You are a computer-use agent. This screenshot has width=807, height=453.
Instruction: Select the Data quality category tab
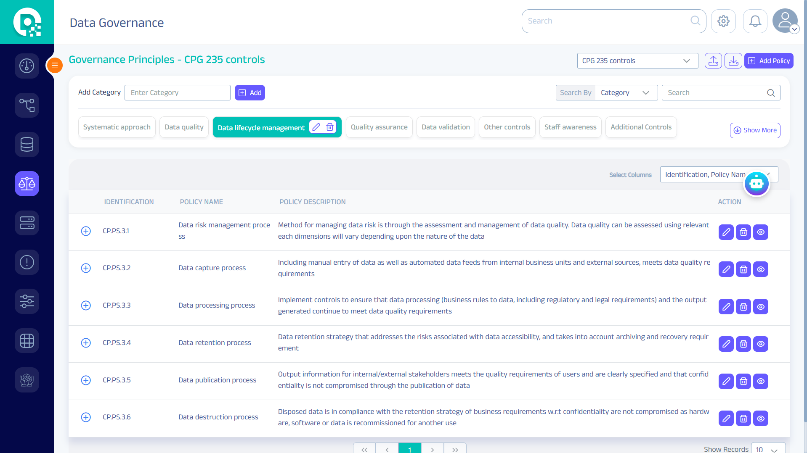pyautogui.click(x=184, y=127)
